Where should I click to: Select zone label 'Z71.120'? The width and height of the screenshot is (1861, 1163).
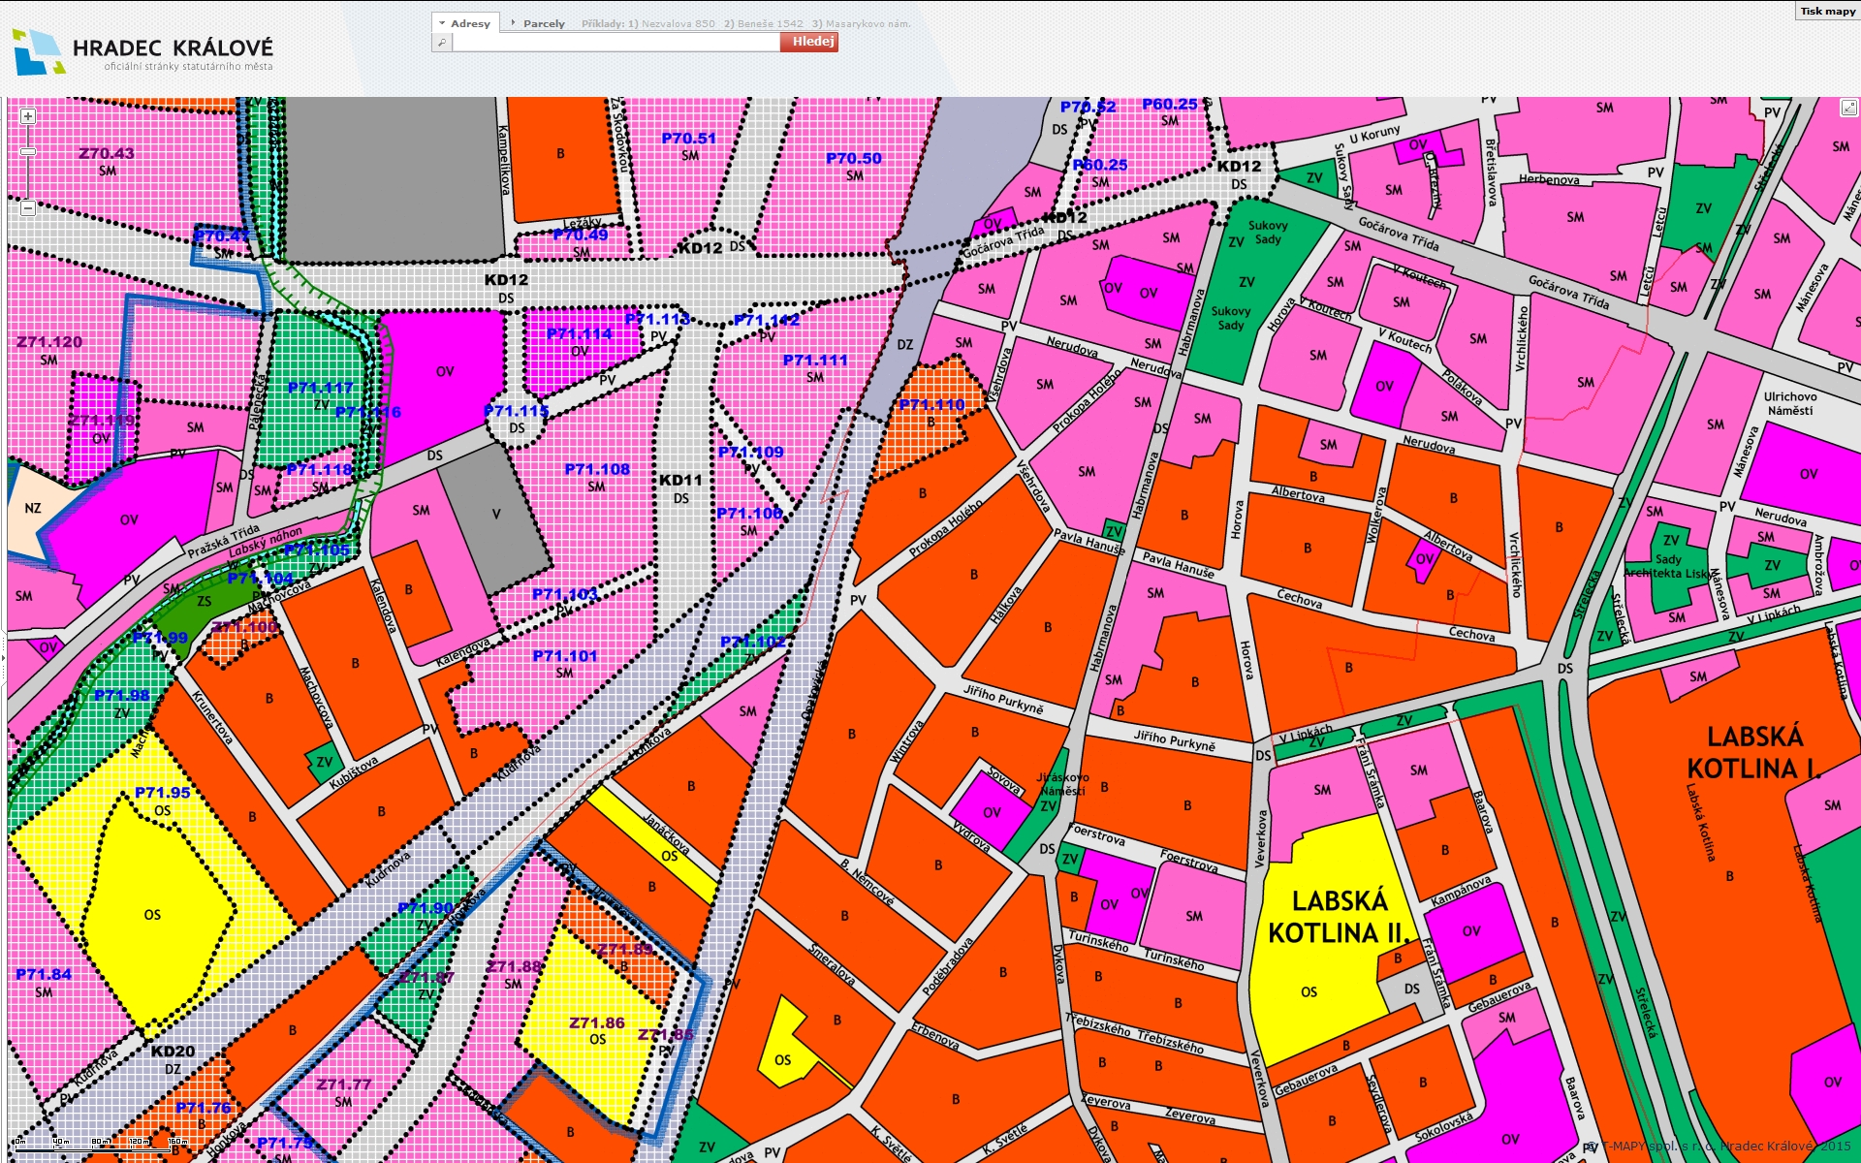49,342
